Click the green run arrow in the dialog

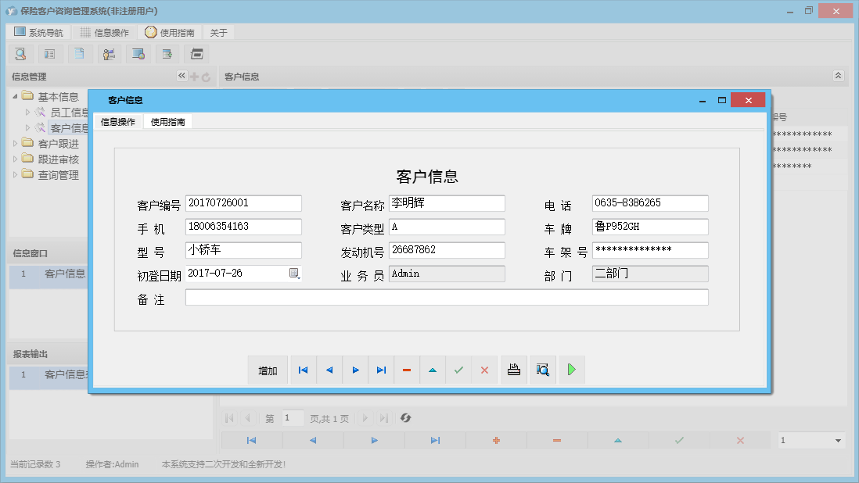tap(572, 370)
